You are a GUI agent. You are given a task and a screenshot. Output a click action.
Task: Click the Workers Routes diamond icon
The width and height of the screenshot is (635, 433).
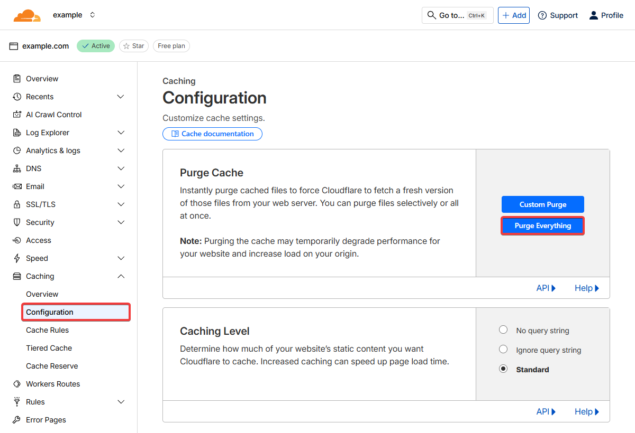17,384
